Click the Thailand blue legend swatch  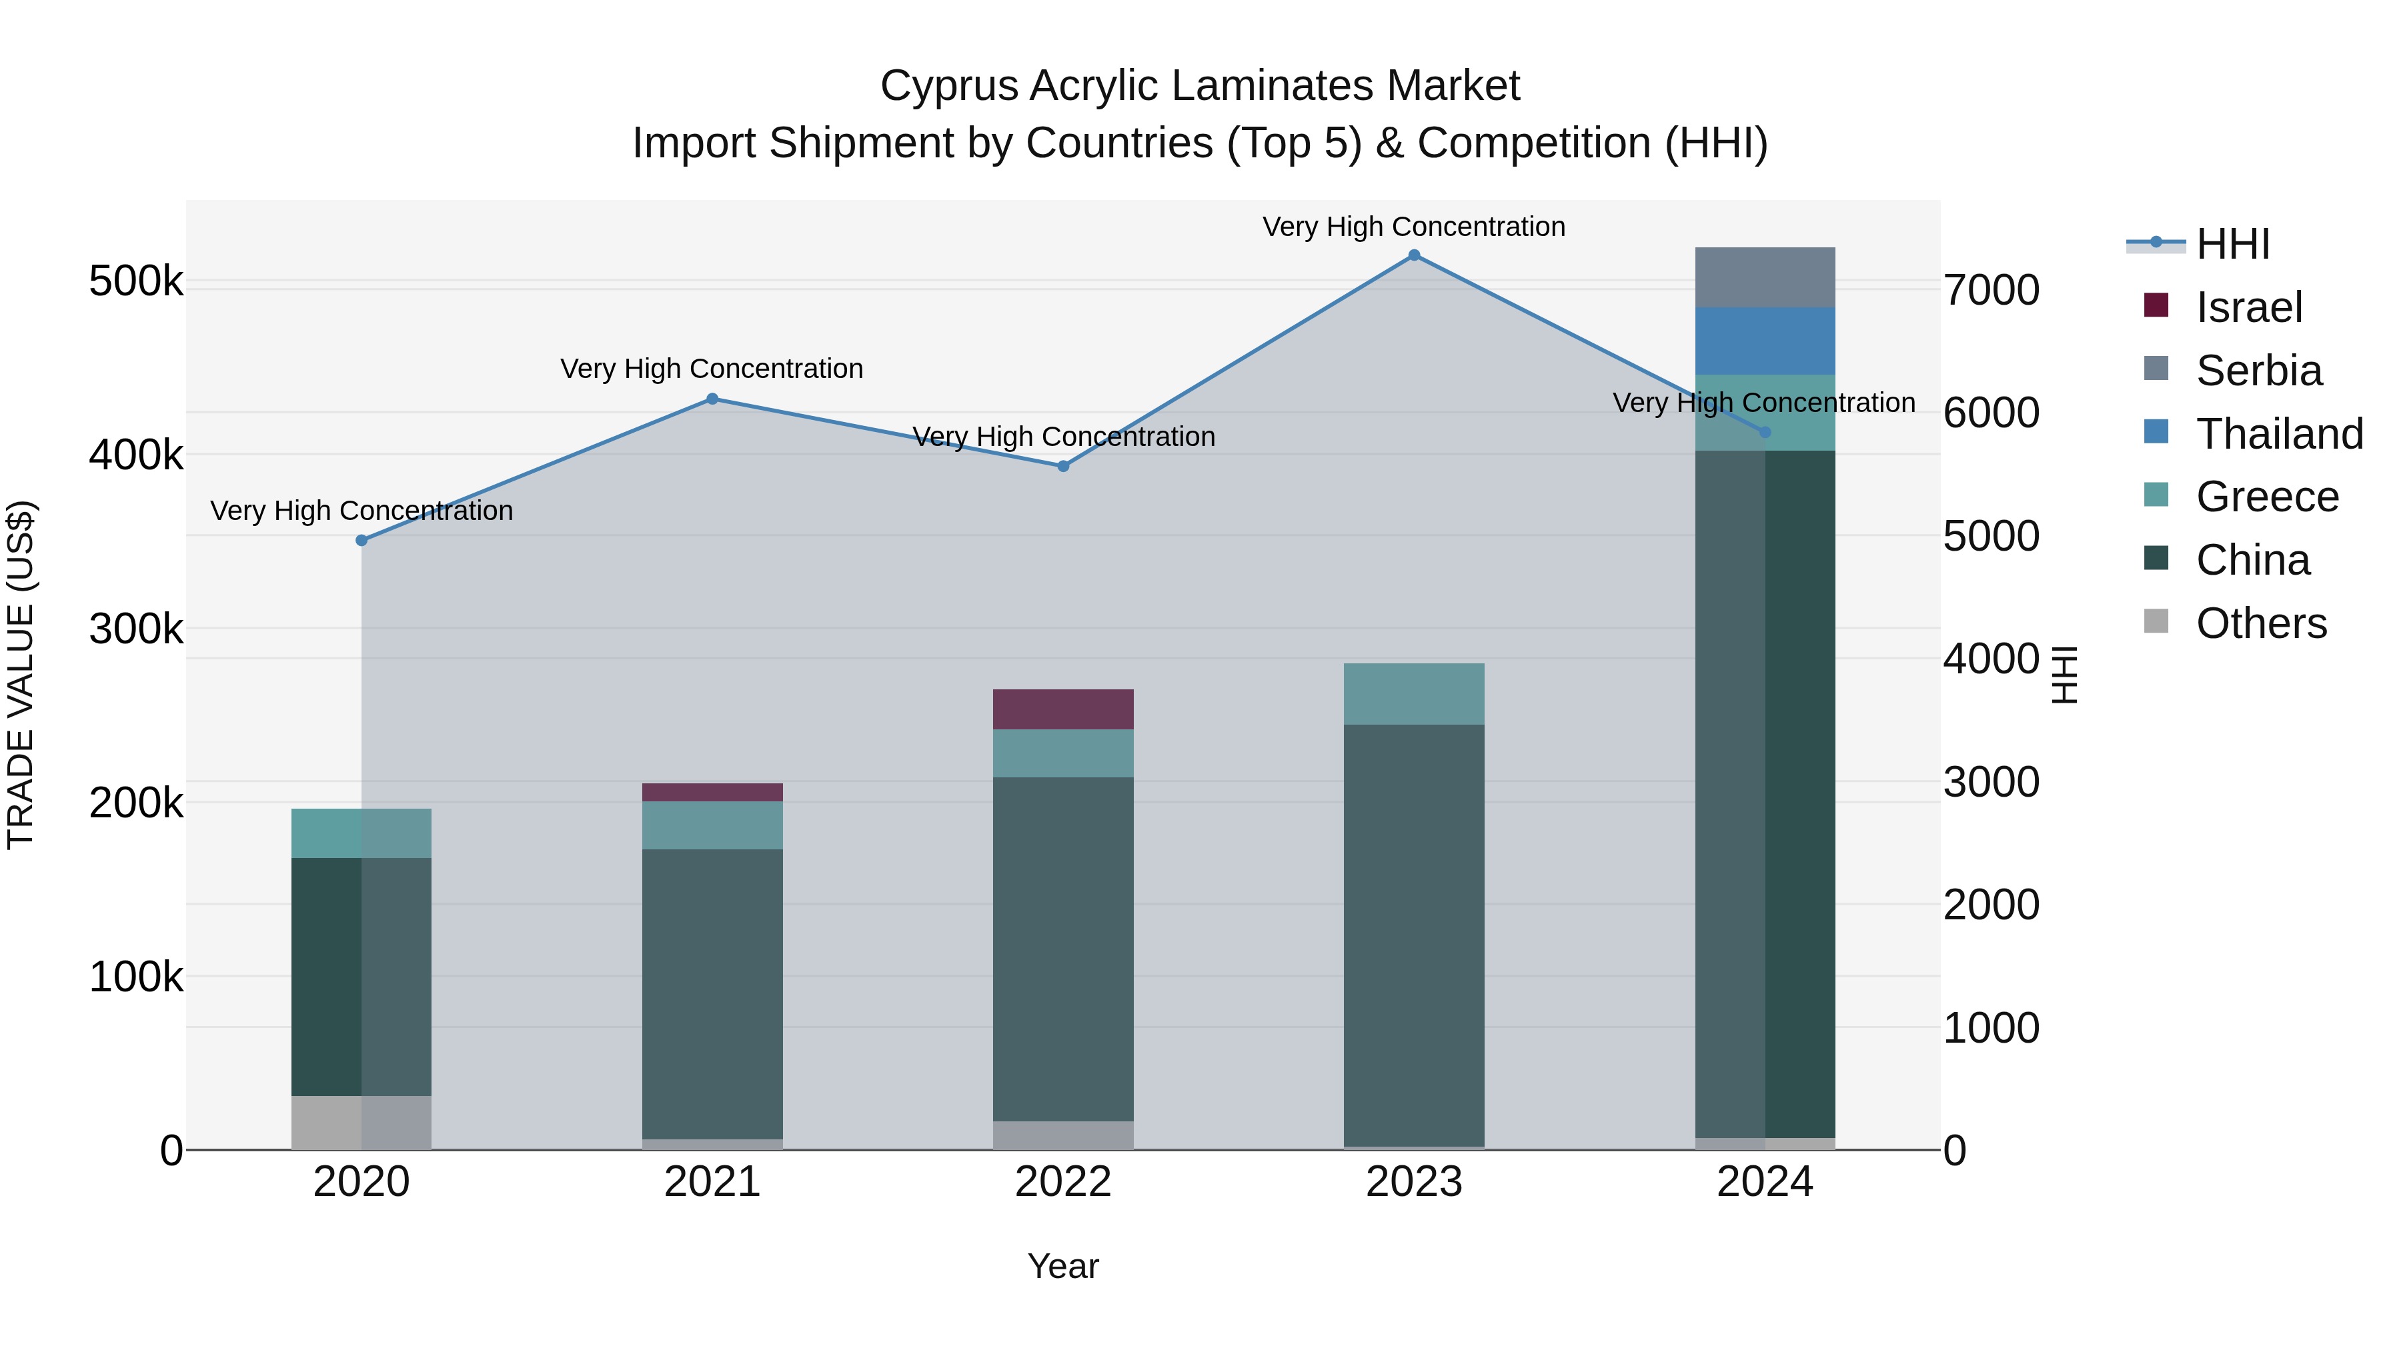pyautogui.click(x=2156, y=431)
